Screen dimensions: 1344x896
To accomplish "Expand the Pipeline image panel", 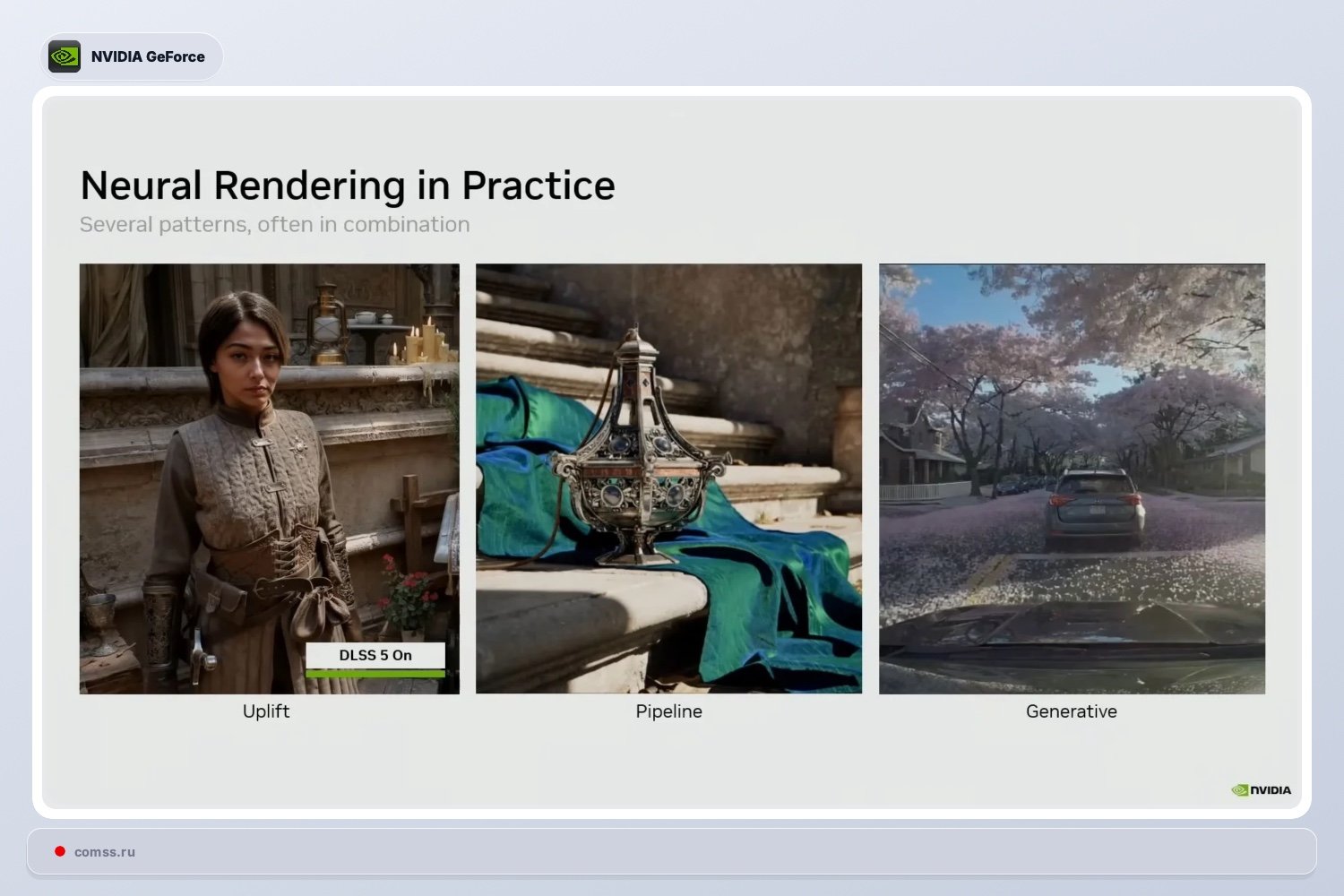I will pyautogui.click(x=668, y=478).
